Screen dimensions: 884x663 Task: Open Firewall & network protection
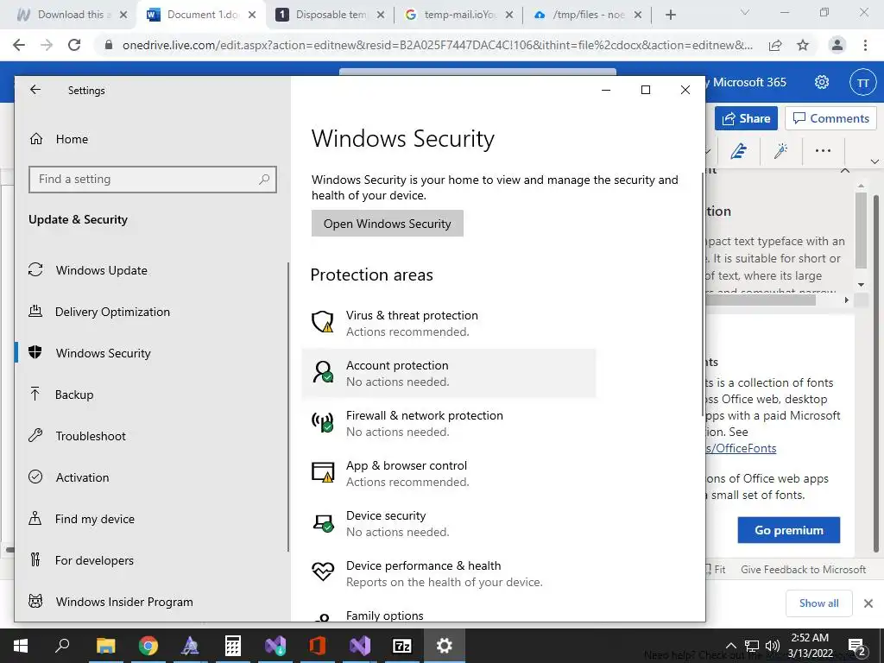[448, 423]
